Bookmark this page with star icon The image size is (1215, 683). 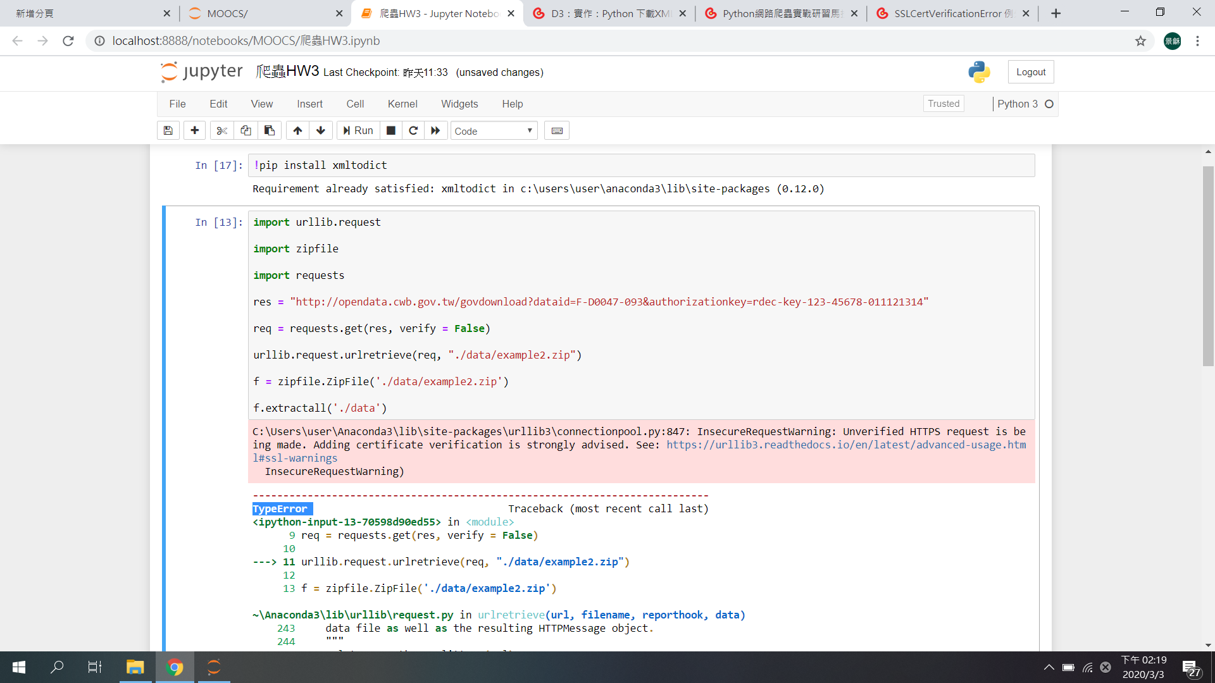click(1140, 41)
